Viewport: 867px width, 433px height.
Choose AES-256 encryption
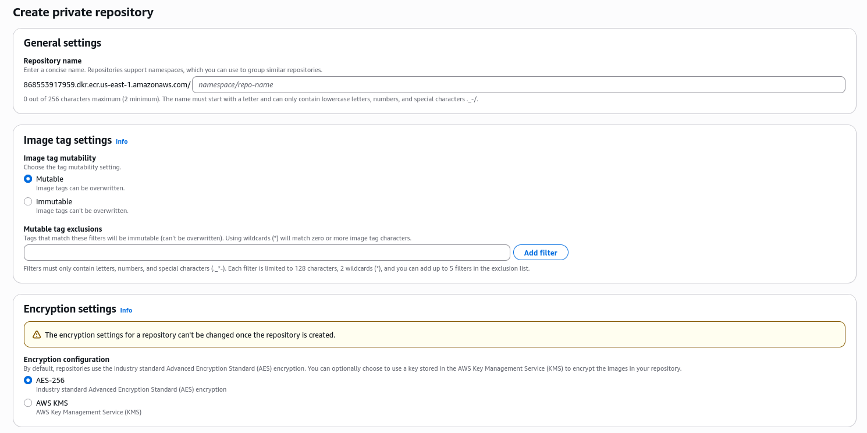[x=27, y=380]
